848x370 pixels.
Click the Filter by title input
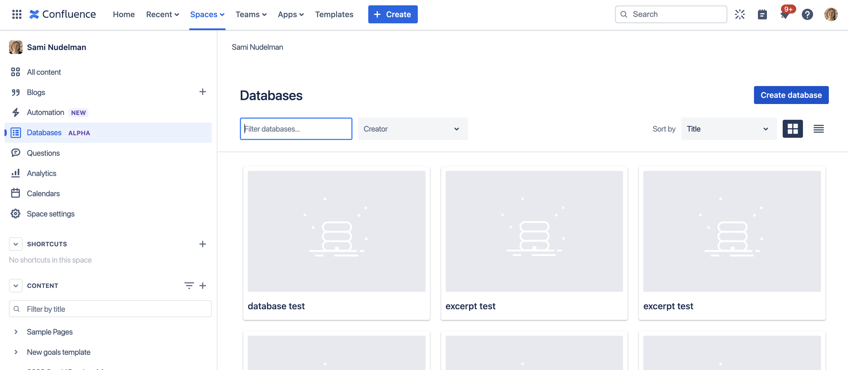pos(110,308)
